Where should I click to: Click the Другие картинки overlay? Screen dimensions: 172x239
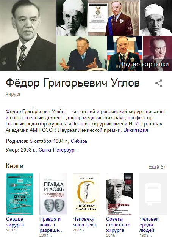click(144, 65)
